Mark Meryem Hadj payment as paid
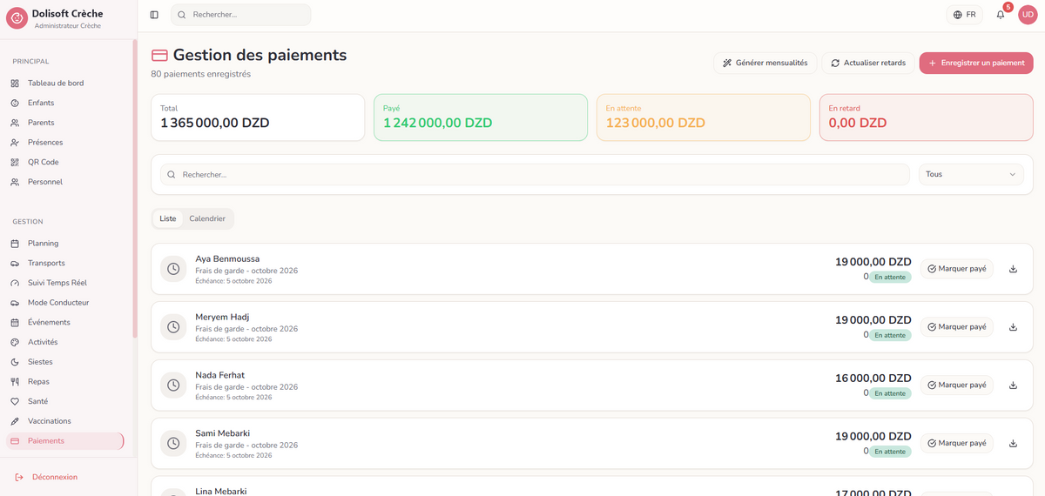Viewport: 1045px width, 496px height. pyautogui.click(x=957, y=327)
